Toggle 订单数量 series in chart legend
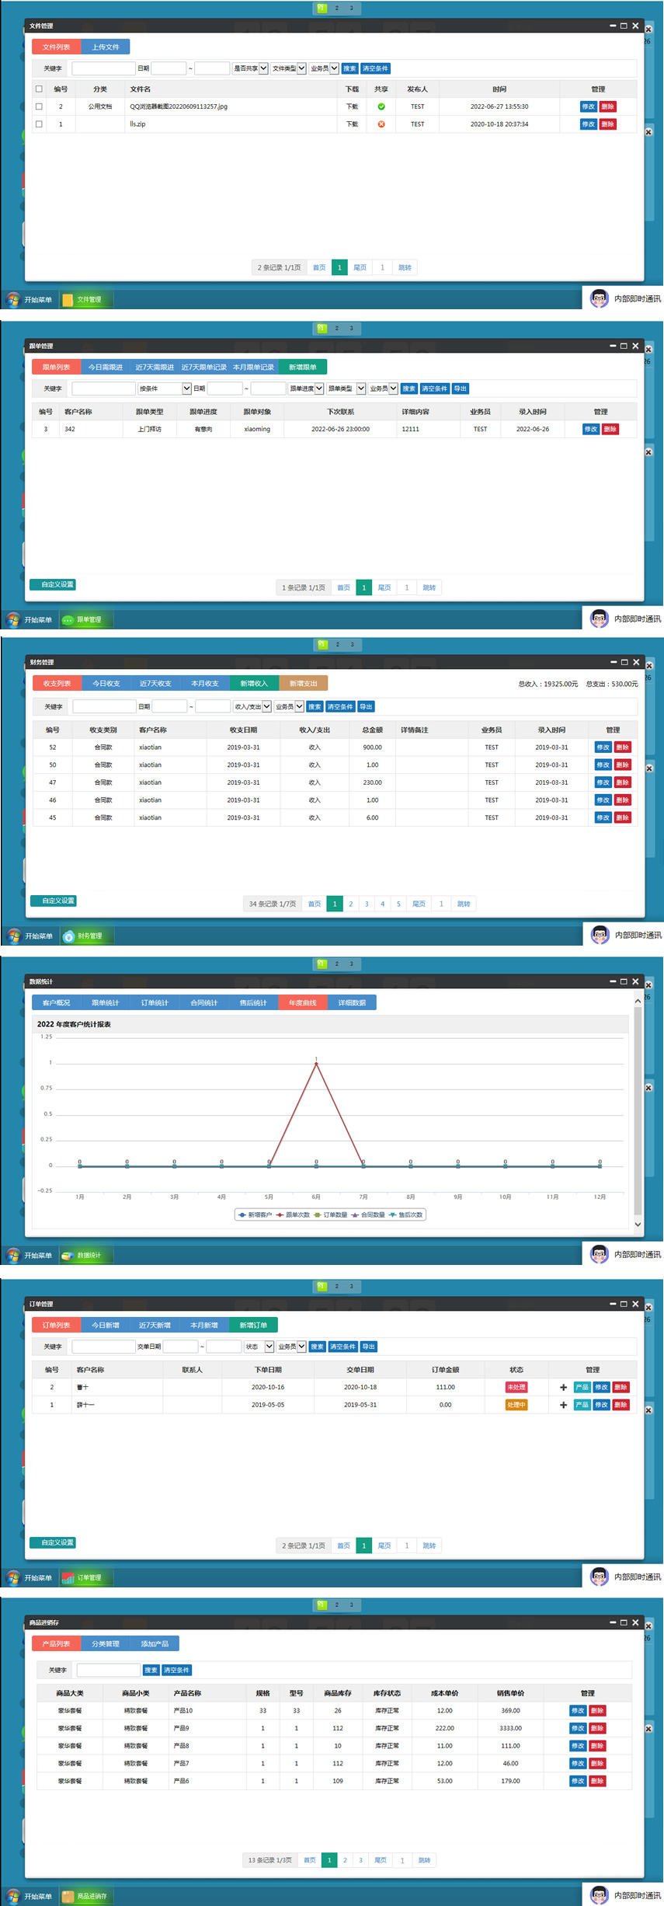The height and width of the screenshot is (1906, 664). pyautogui.click(x=331, y=1215)
